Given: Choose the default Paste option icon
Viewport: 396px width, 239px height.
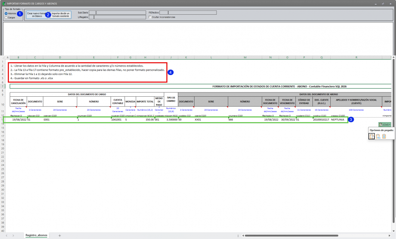Looking at the screenshot, I should coord(372,137).
